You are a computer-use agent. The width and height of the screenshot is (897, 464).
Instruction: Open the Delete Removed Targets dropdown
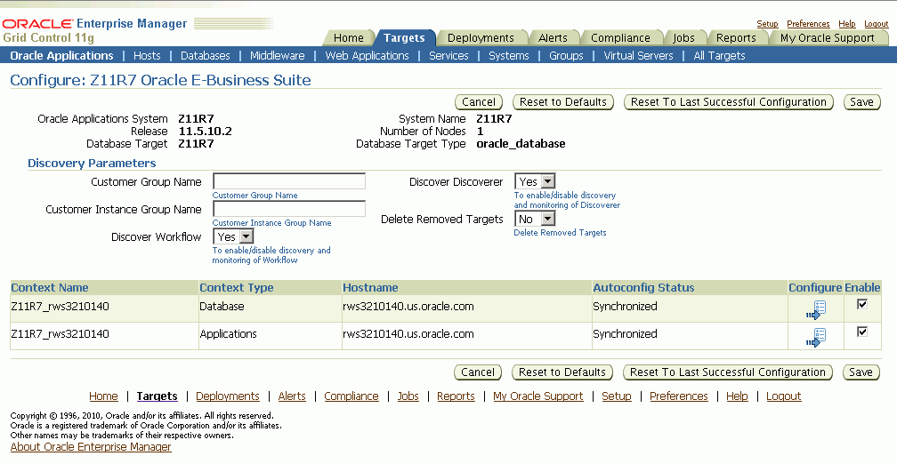tap(535, 219)
